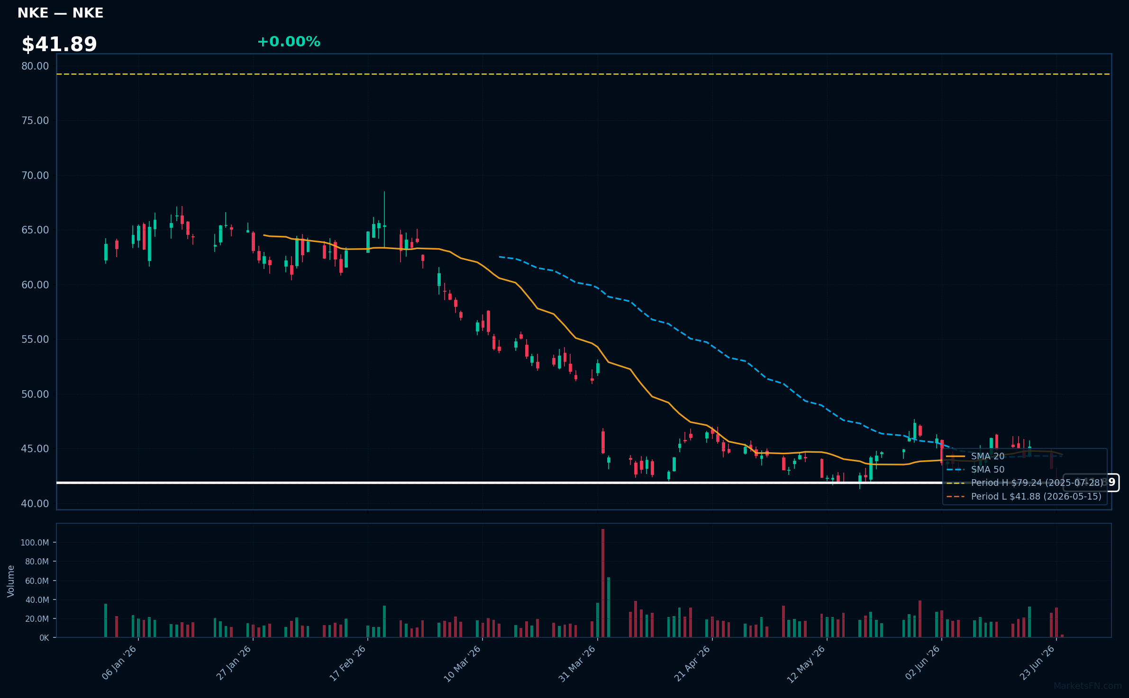Click the "40.0M" volume axis label
Screen dimensions: 1129x698
pyautogui.click(x=37, y=600)
